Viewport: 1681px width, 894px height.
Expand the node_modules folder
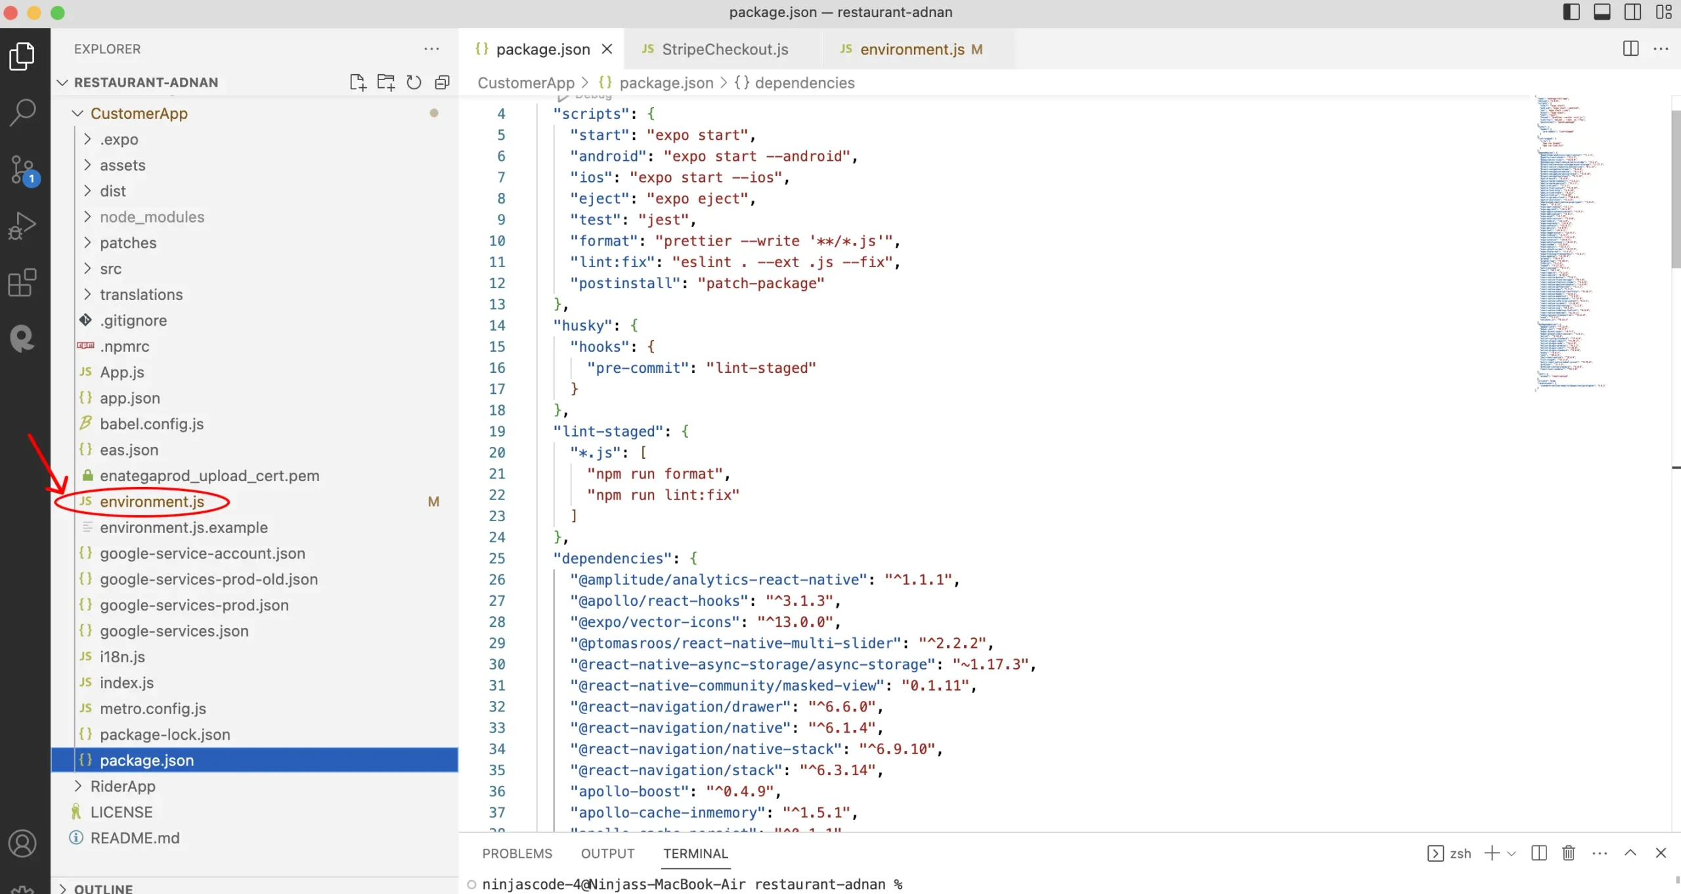coord(152,217)
